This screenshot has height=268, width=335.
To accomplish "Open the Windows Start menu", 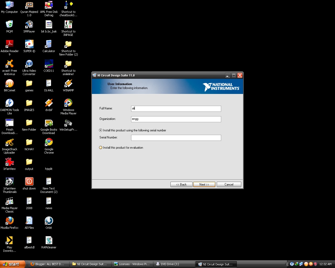I will 13,264.
